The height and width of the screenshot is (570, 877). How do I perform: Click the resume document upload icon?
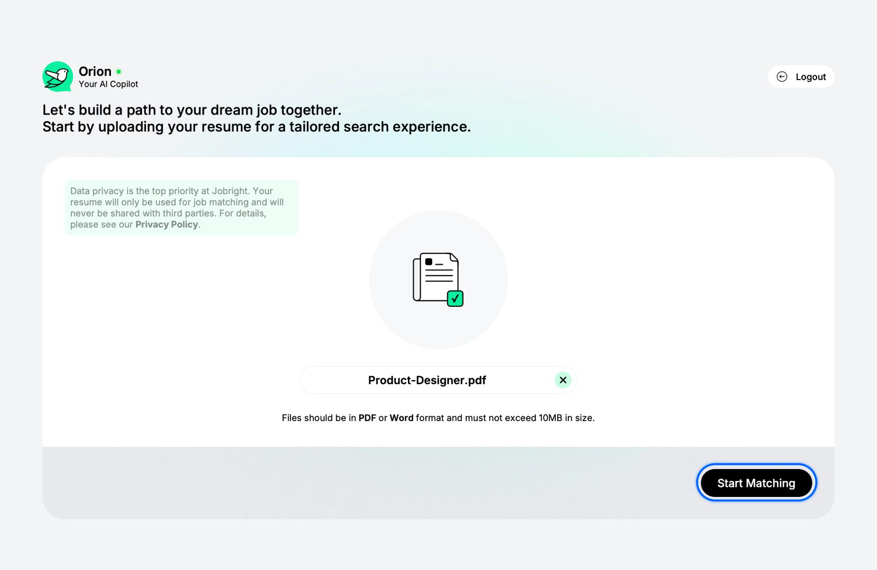(x=438, y=278)
